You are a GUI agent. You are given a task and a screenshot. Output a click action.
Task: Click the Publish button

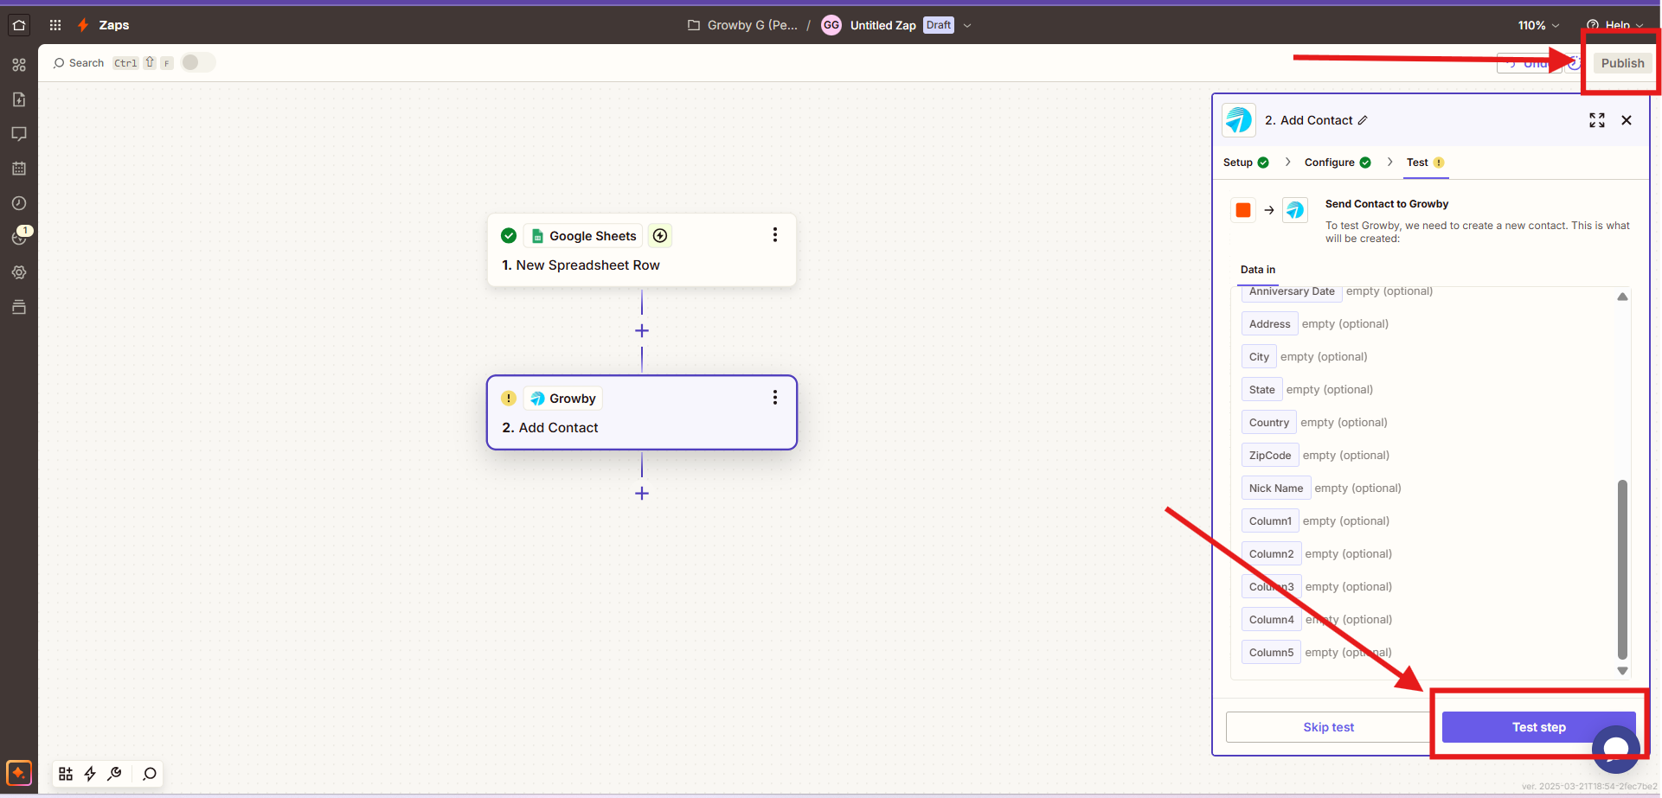[1622, 63]
